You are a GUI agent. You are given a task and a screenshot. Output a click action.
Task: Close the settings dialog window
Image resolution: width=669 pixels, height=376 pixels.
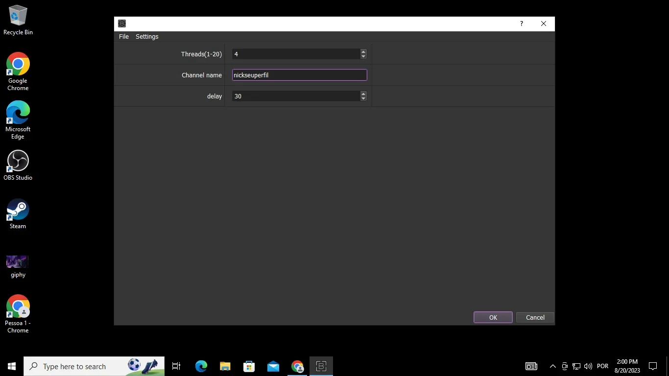coord(544,23)
